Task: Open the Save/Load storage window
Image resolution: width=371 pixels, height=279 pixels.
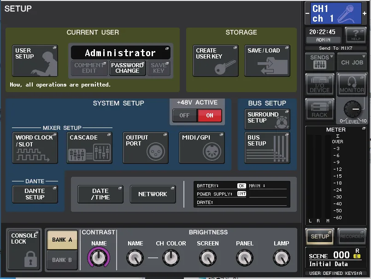Action: click(x=267, y=61)
